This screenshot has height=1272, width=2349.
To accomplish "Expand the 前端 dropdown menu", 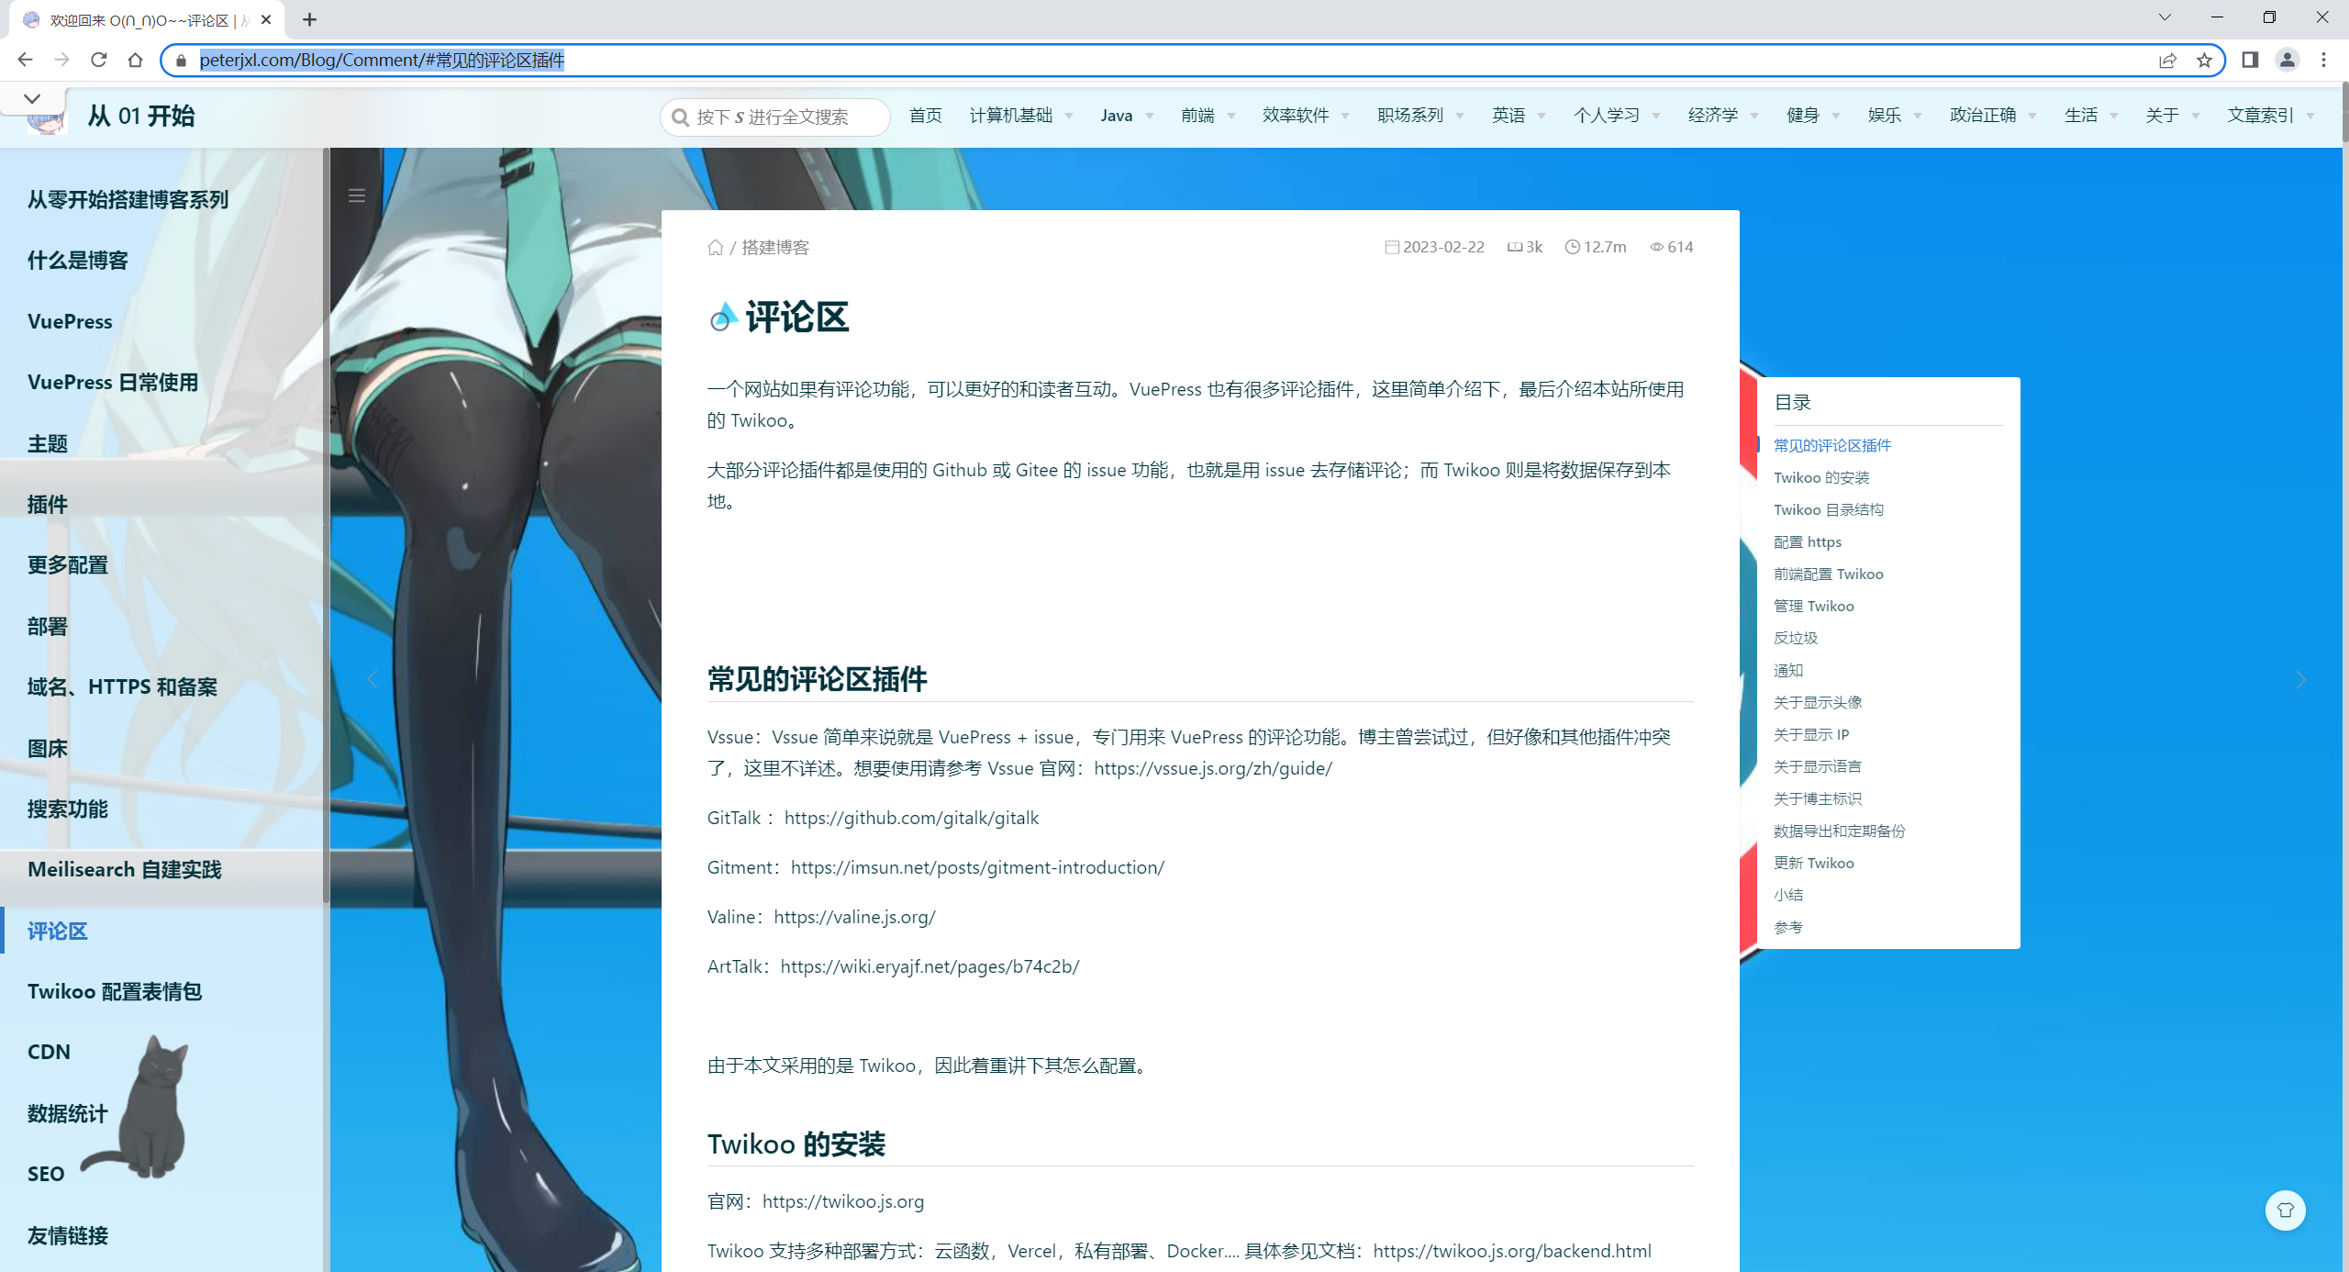I will tap(1208, 116).
